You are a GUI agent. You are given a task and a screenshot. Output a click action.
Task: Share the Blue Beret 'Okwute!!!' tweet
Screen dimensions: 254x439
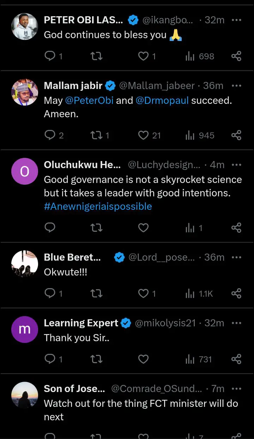pos(236,293)
